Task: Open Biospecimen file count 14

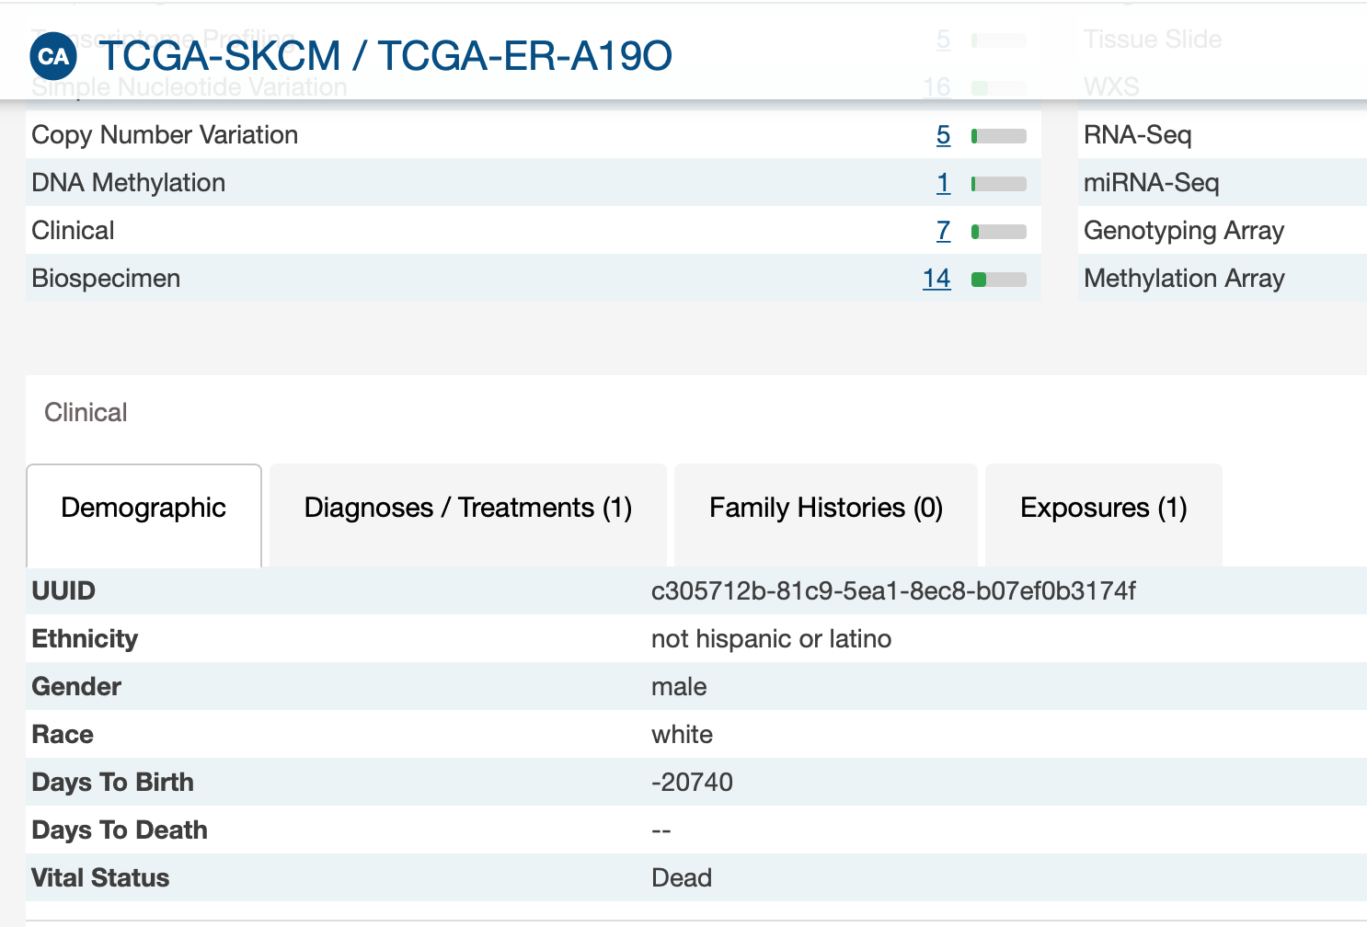Action: tap(936, 279)
